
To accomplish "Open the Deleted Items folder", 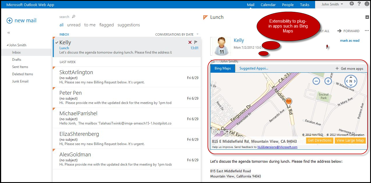I will 23,74.
